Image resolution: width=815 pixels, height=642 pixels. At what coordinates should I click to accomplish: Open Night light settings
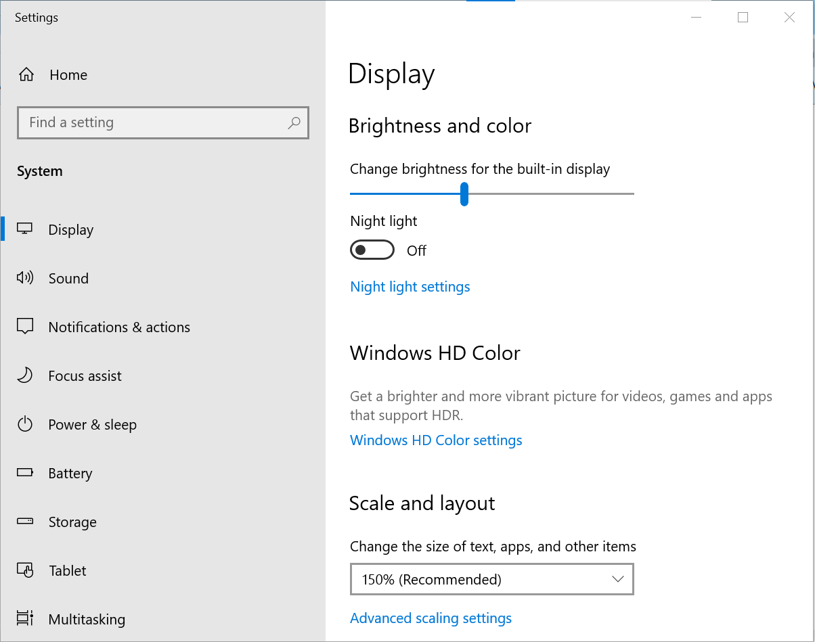click(x=410, y=287)
